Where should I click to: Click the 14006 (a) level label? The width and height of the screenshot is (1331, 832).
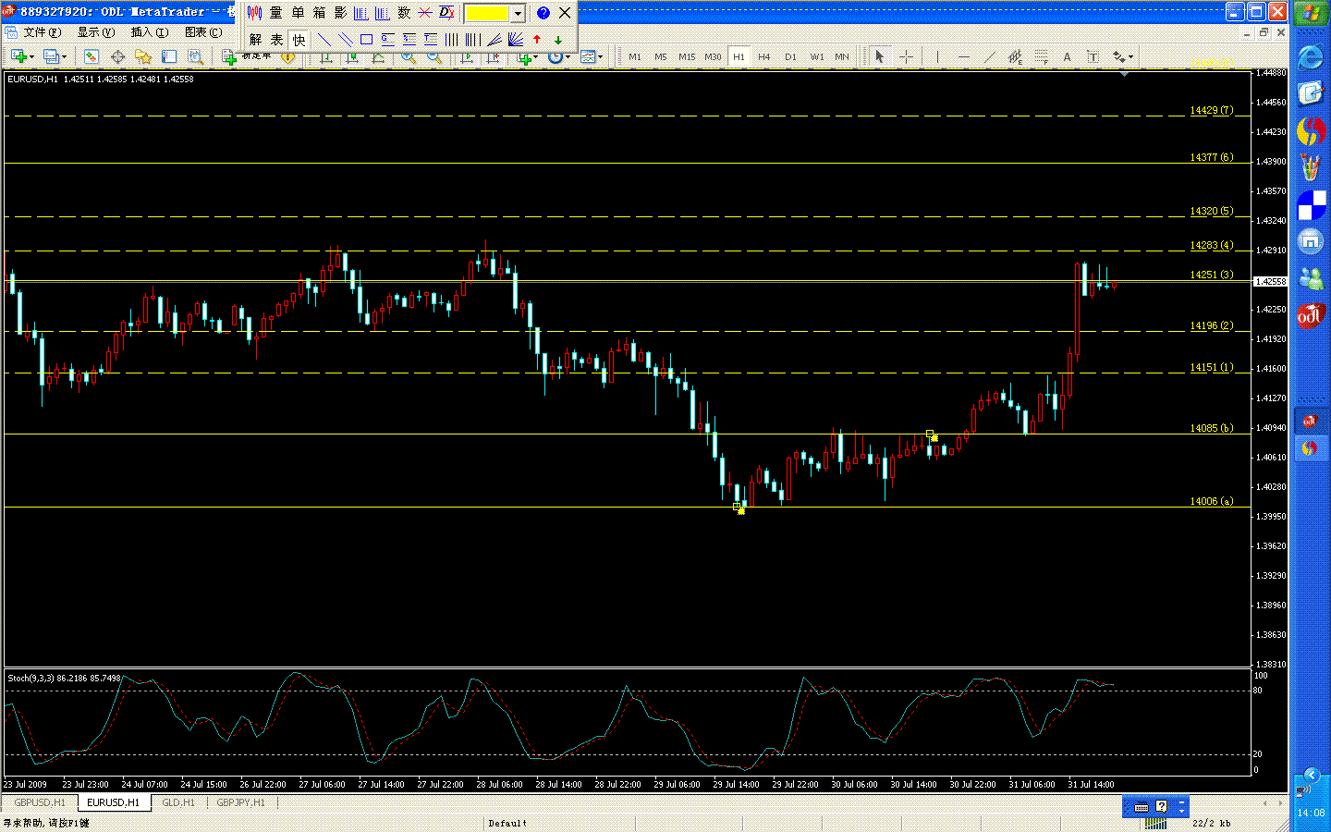pyautogui.click(x=1211, y=501)
